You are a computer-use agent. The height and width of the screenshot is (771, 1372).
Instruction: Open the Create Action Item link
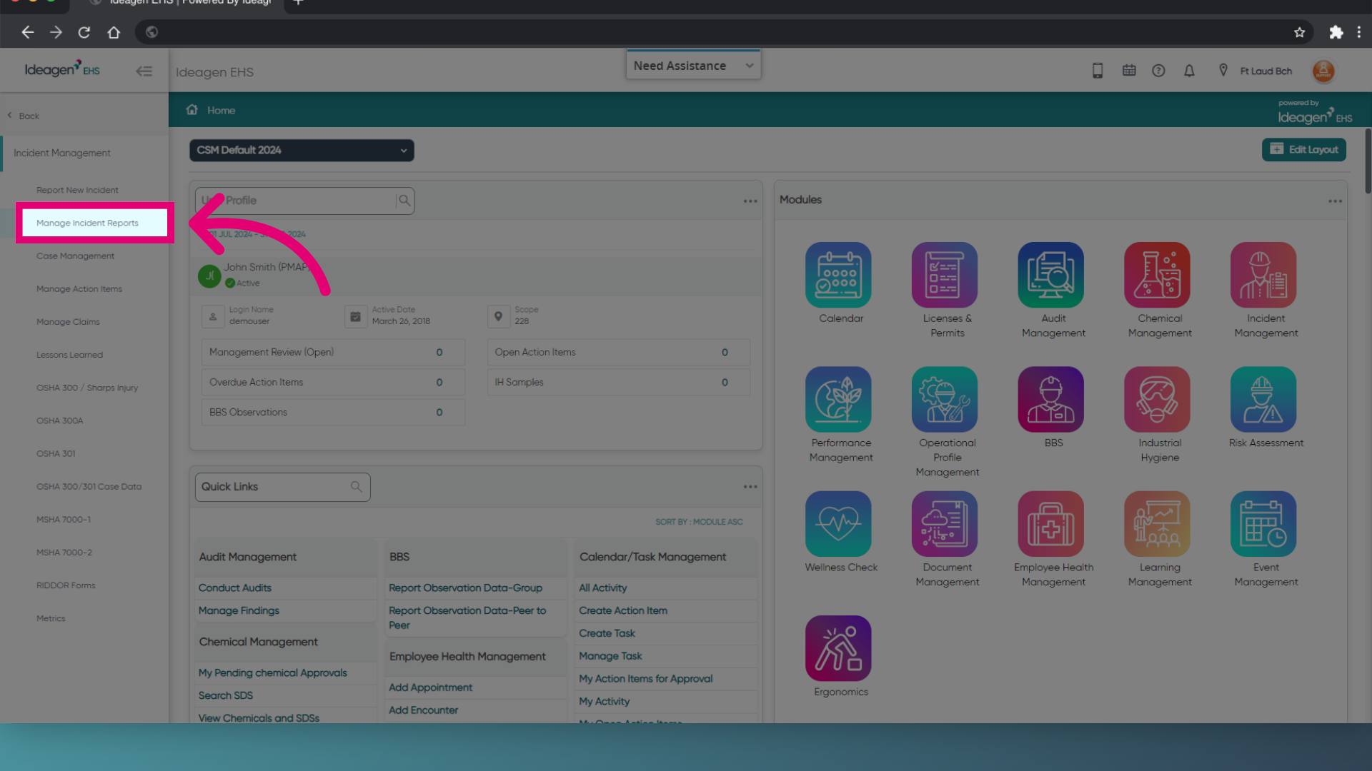click(623, 610)
